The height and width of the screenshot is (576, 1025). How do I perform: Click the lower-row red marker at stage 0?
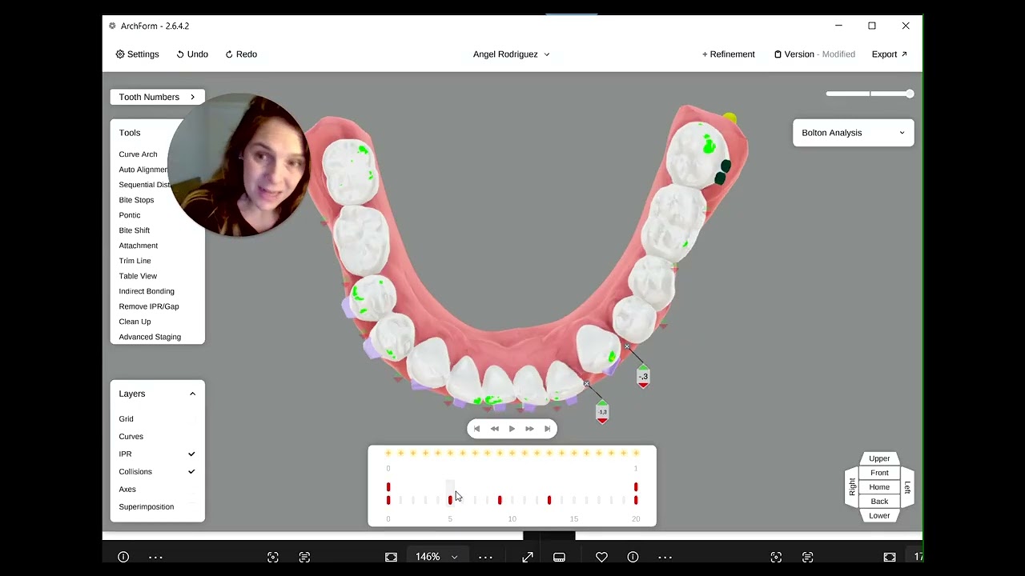point(388,500)
